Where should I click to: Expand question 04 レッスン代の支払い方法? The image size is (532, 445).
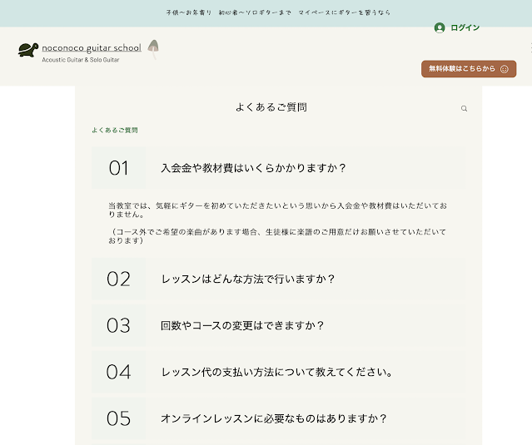pos(278,372)
